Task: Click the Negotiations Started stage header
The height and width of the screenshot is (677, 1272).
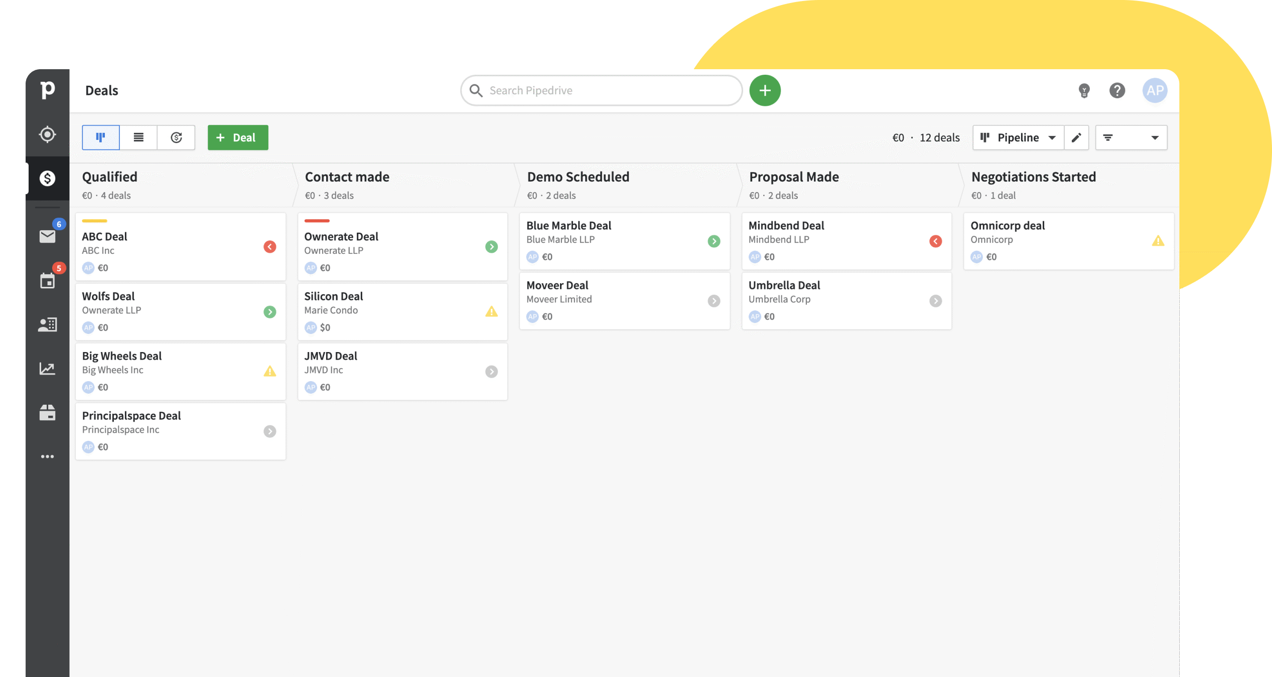Action: pos(1034,177)
